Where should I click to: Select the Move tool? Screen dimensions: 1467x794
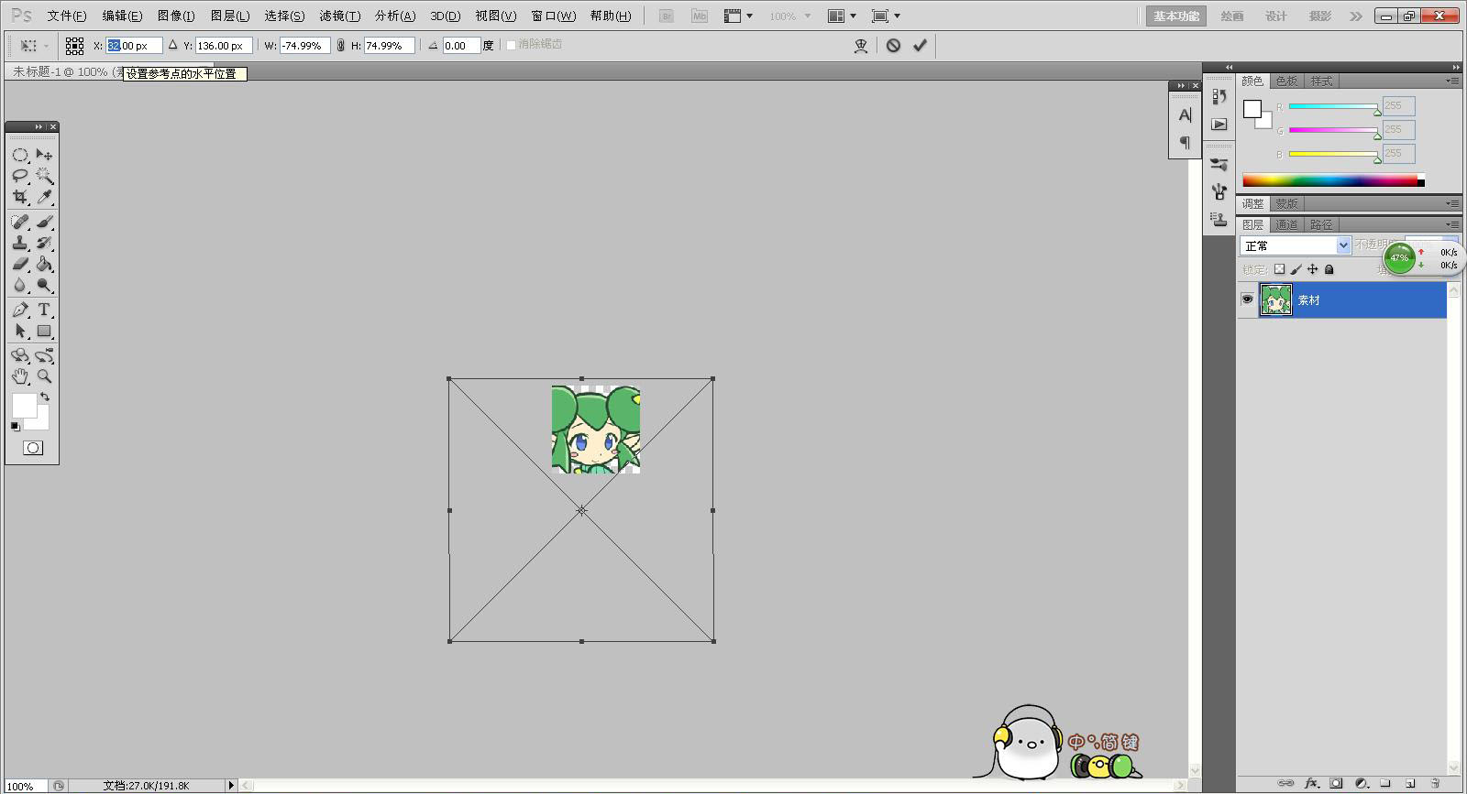point(44,155)
